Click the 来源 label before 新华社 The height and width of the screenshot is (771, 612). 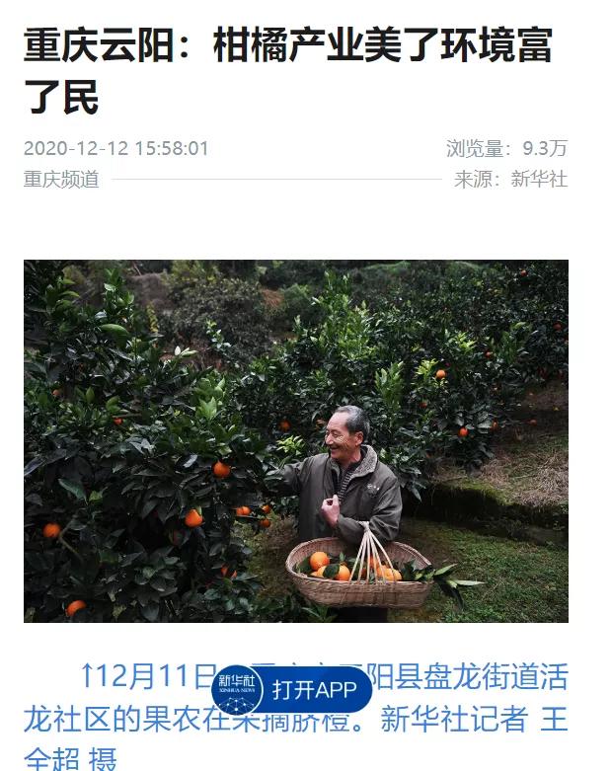coord(473,179)
